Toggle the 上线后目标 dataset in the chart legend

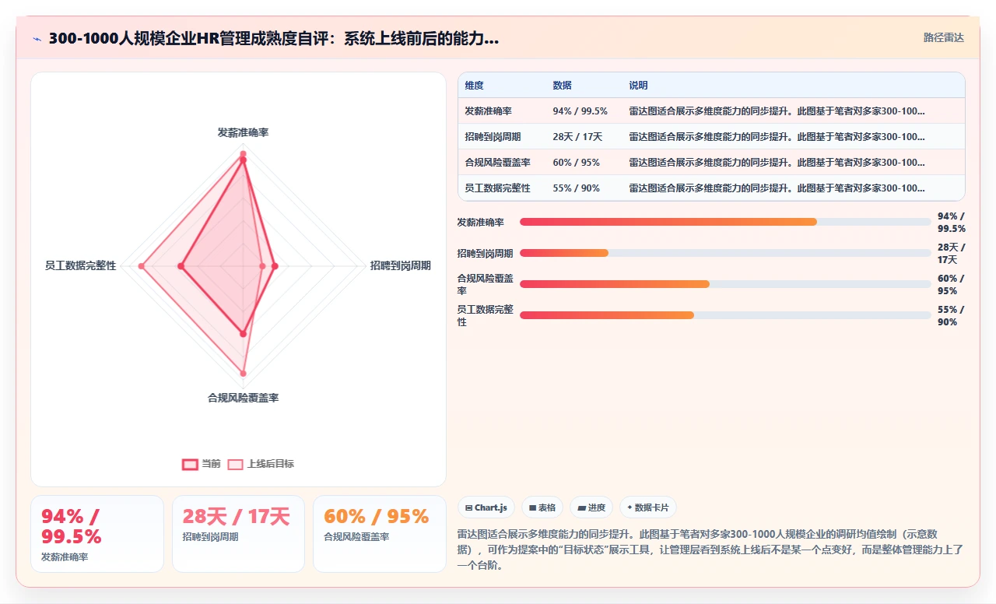tap(261, 464)
